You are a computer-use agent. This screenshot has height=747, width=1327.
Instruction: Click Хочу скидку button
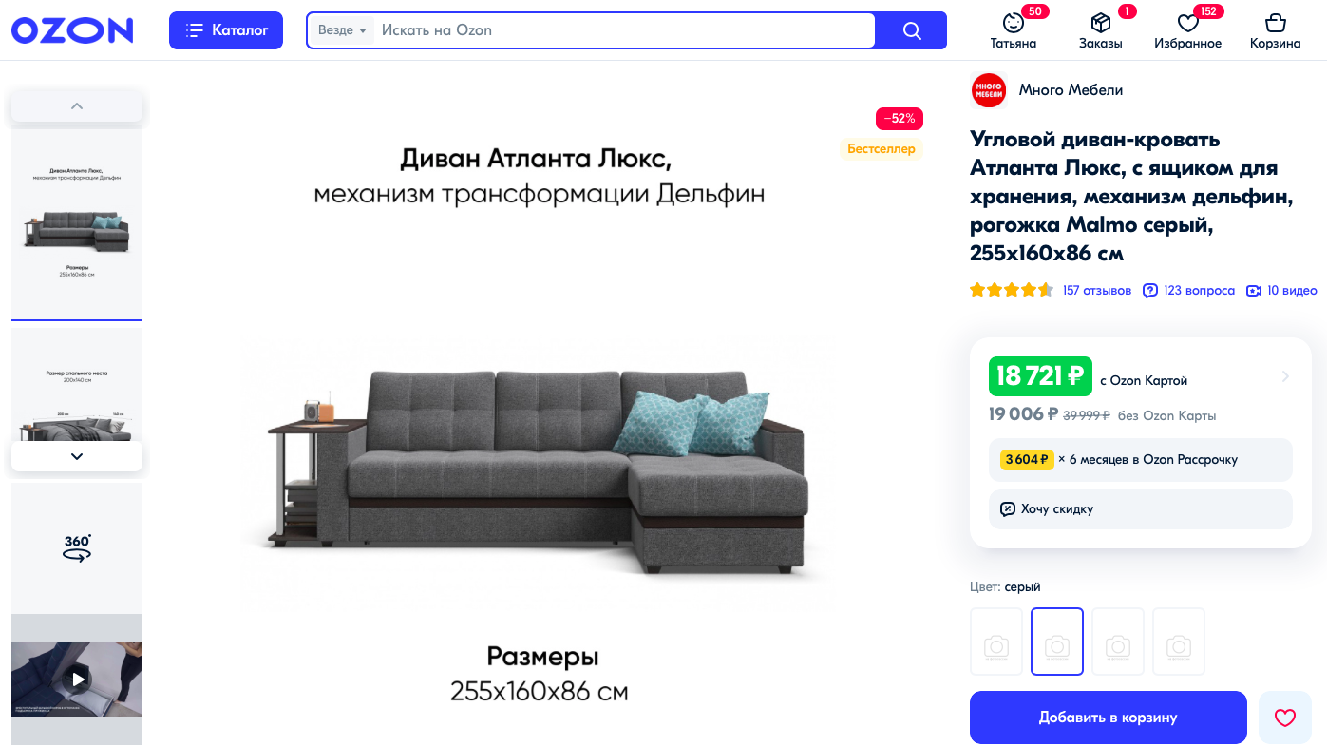(1141, 509)
